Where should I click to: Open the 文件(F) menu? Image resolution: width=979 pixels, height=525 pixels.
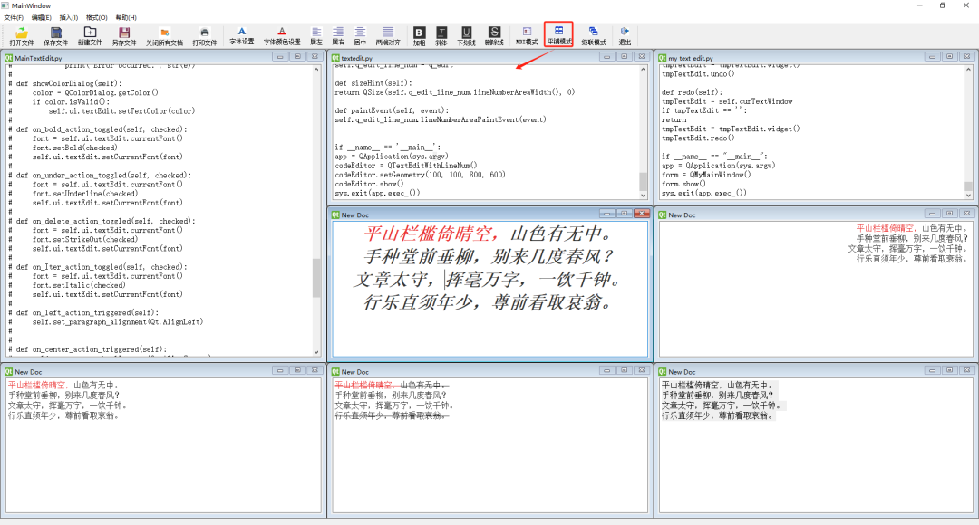click(14, 17)
